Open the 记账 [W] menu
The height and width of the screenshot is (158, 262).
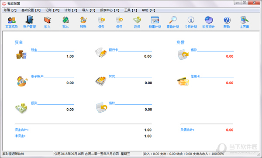coord(52,10)
